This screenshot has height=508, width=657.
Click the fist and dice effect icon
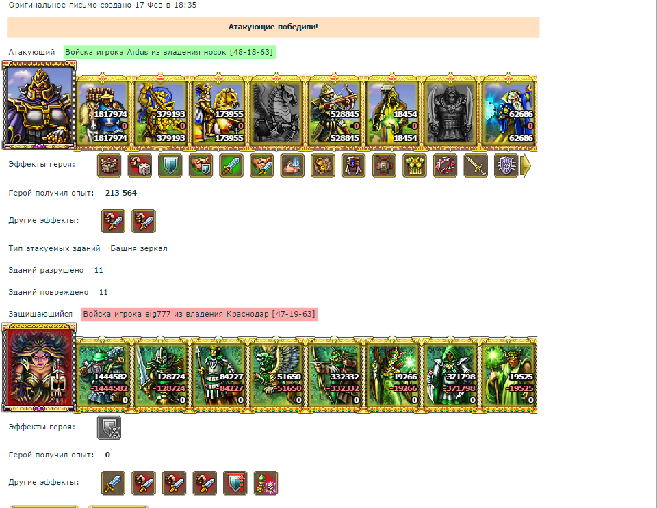pos(140,165)
